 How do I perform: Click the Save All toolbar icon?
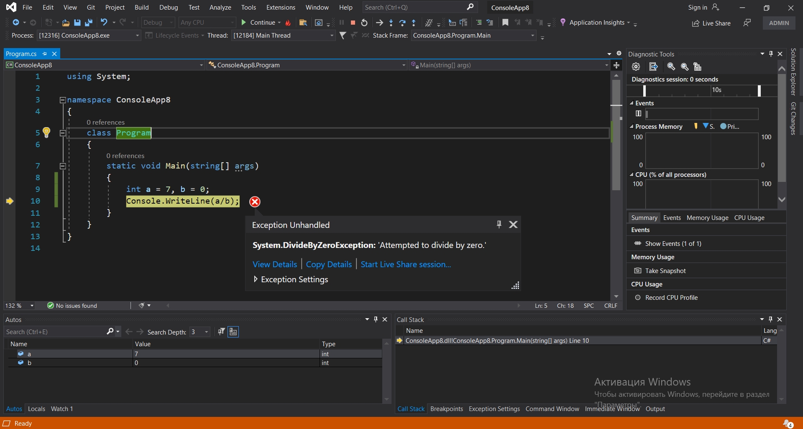[88, 23]
